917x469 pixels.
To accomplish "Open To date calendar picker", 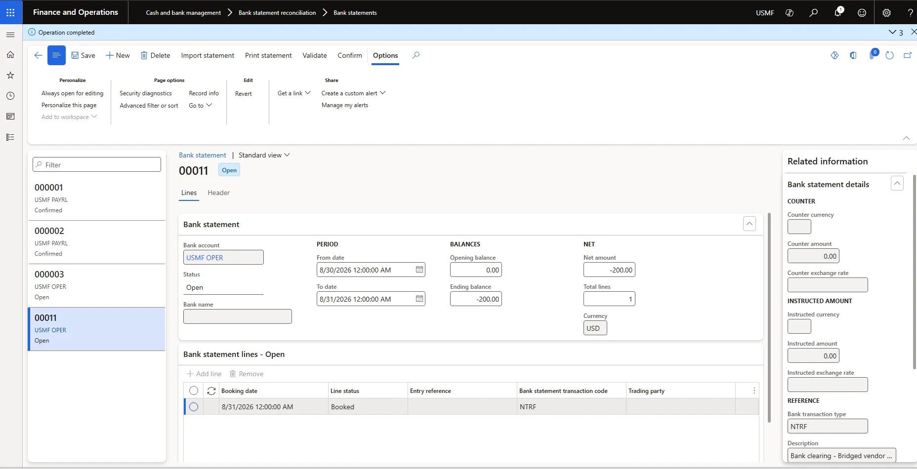I will point(419,299).
